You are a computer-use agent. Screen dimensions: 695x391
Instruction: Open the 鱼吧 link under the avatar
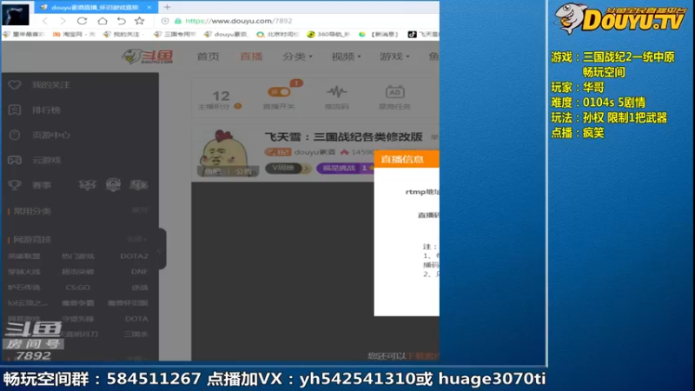(x=212, y=171)
